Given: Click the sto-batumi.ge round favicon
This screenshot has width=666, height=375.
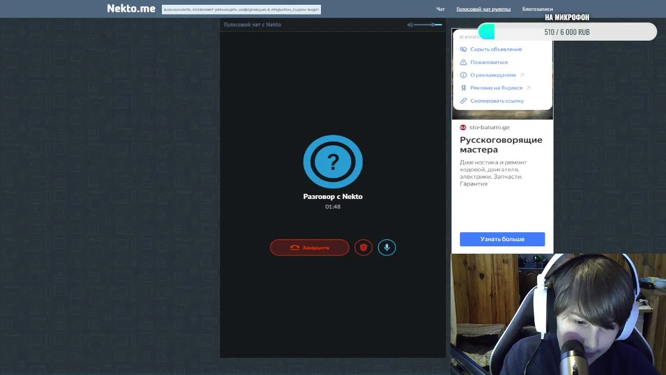Looking at the screenshot, I should click(463, 128).
